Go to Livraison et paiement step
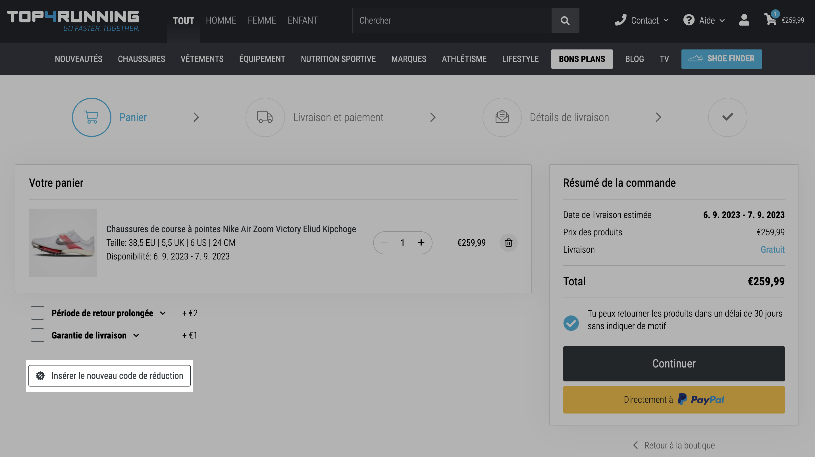This screenshot has height=457, width=815. [338, 117]
